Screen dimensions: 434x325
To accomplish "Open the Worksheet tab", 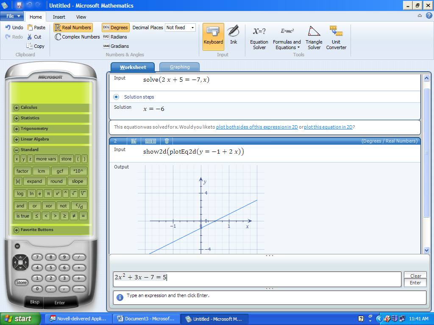I will (x=133, y=67).
